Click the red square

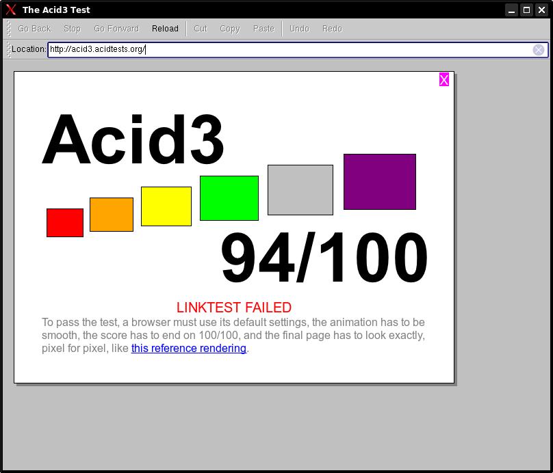point(65,223)
